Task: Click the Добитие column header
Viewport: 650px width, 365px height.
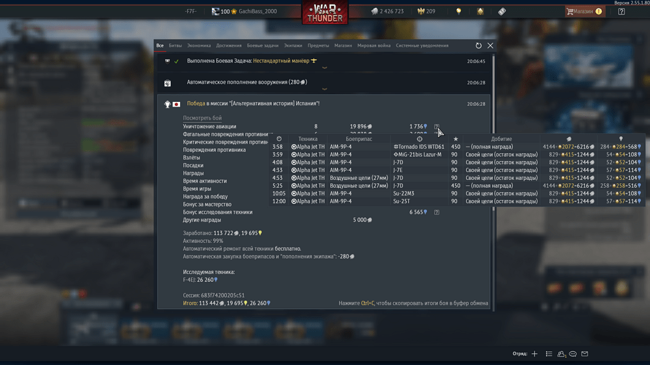Action: [x=502, y=139]
